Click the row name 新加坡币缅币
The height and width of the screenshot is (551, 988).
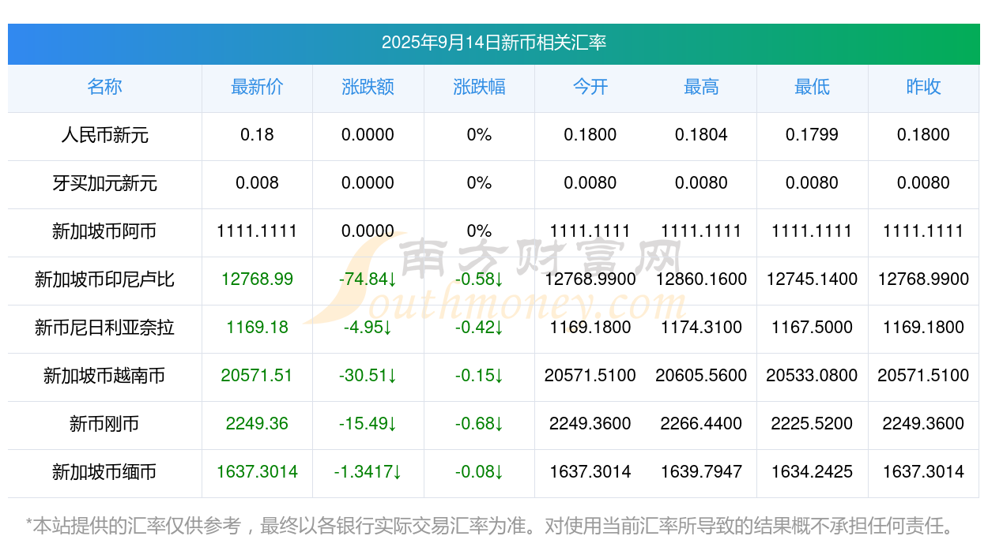(x=105, y=472)
